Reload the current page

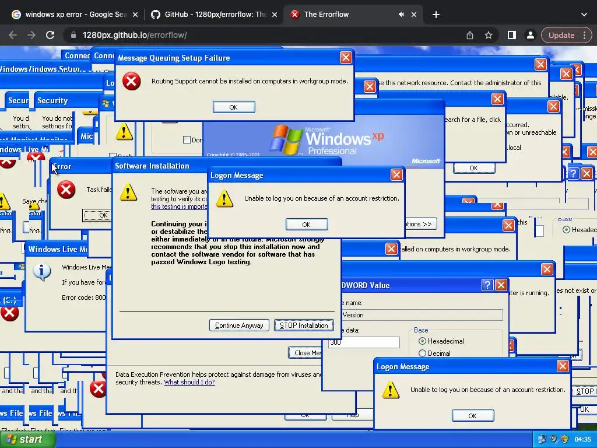(x=50, y=35)
